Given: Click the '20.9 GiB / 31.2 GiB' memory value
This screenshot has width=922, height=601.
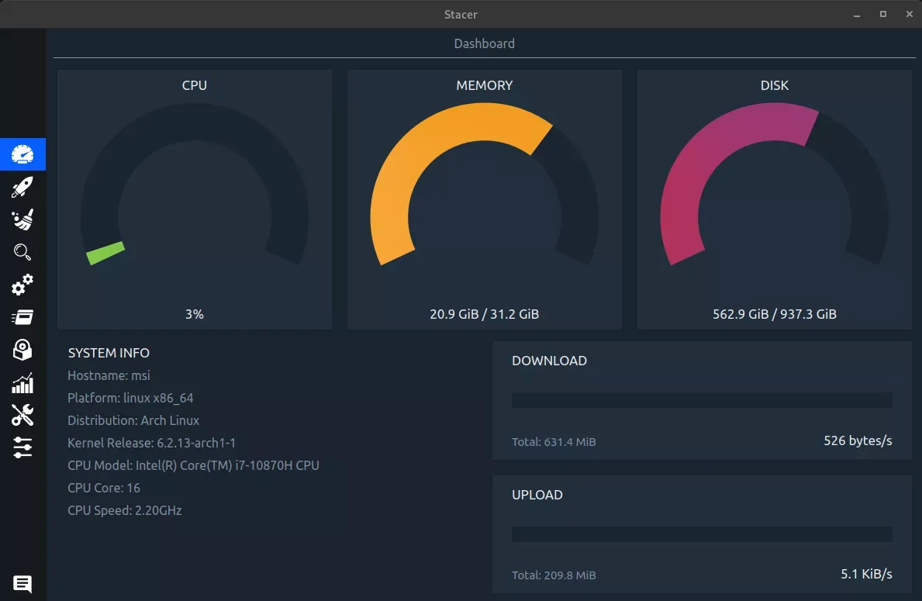Looking at the screenshot, I should point(485,314).
